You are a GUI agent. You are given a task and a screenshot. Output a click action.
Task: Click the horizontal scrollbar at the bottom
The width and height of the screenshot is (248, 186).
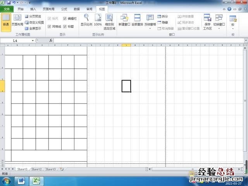[x=194, y=169]
